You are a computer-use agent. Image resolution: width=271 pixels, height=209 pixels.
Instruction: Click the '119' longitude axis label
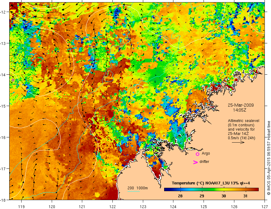(x=22, y=207)
